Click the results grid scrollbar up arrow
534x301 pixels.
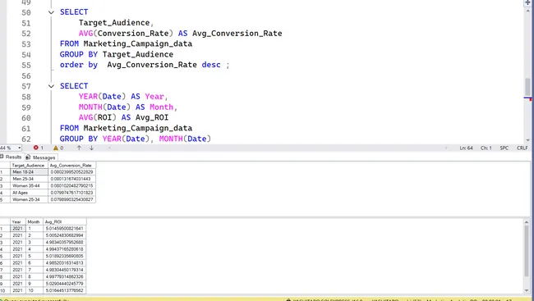(x=527, y=222)
